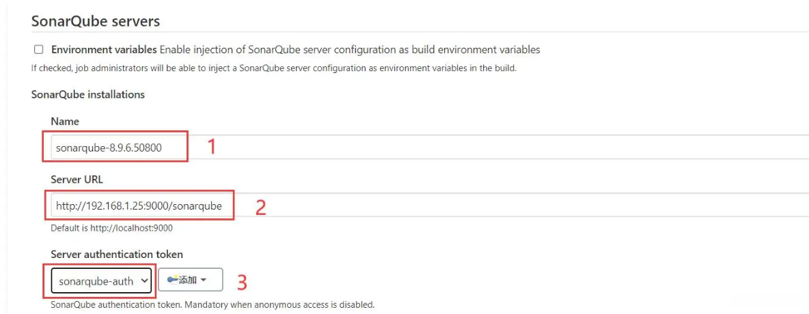Click the chevron arrow on sonarqube-auth select
The width and height of the screenshot is (809, 314).
[x=143, y=281]
